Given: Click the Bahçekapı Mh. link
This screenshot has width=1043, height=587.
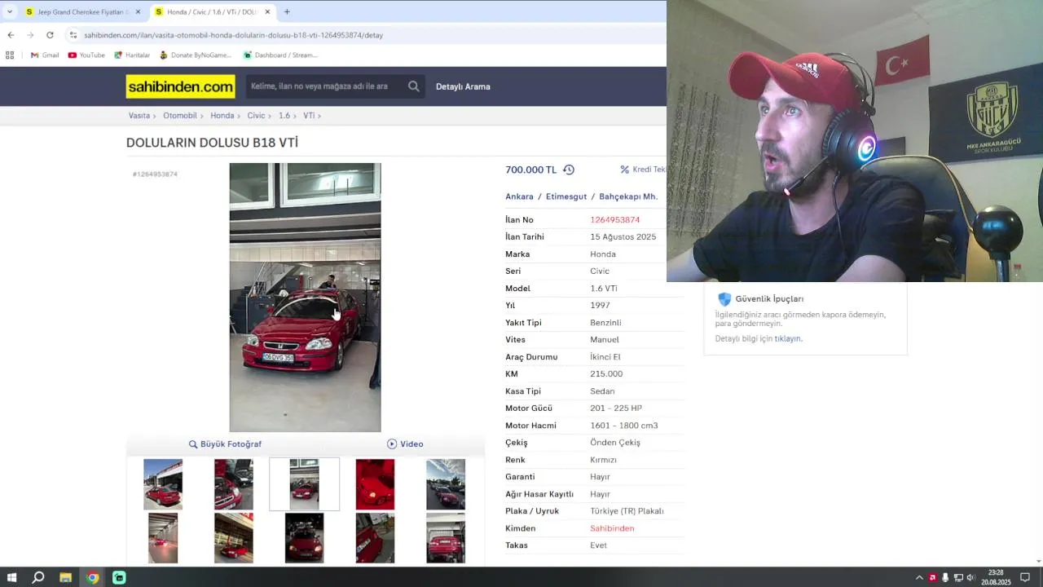Looking at the screenshot, I should click(628, 196).
